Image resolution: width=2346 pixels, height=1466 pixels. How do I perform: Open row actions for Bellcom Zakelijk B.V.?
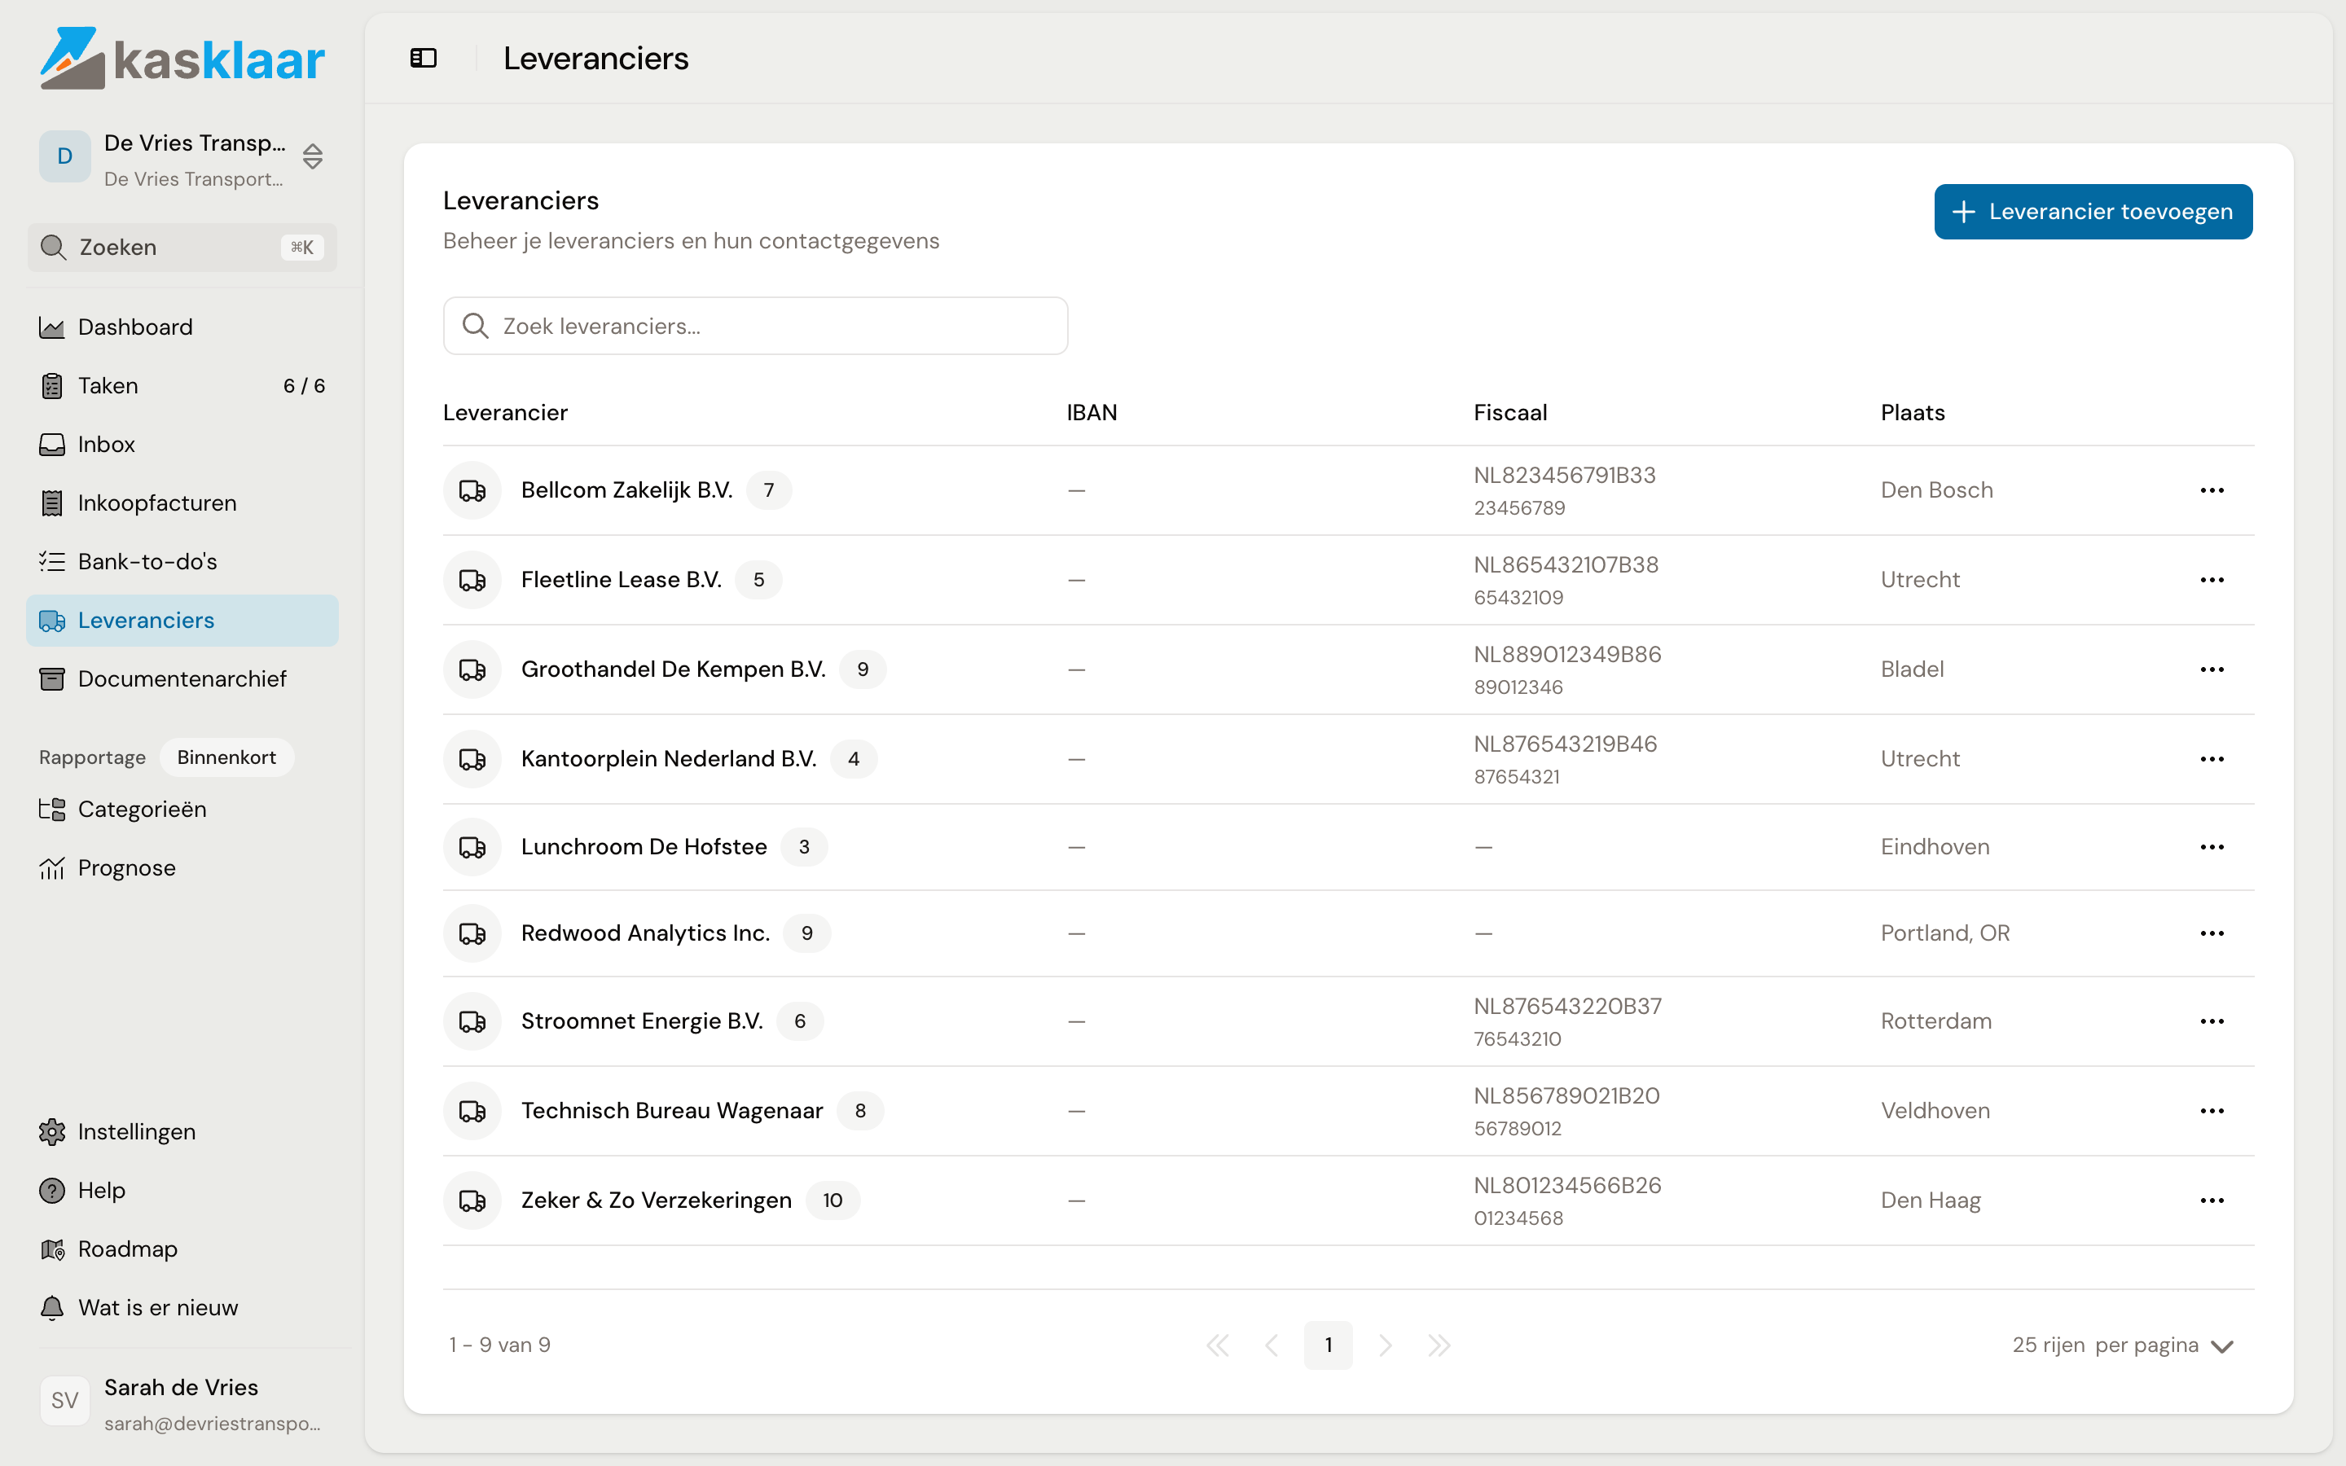[x=2212, y=490]
